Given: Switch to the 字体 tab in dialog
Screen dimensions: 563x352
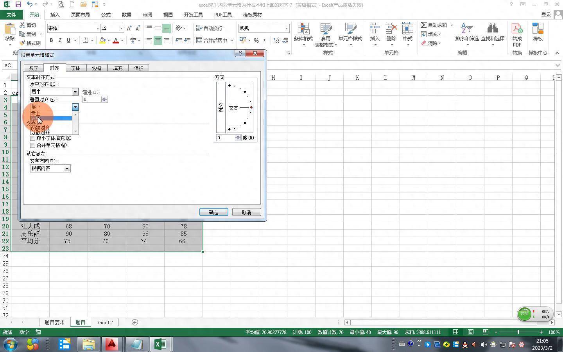Looking at the screenshot, I should [75, 68].
